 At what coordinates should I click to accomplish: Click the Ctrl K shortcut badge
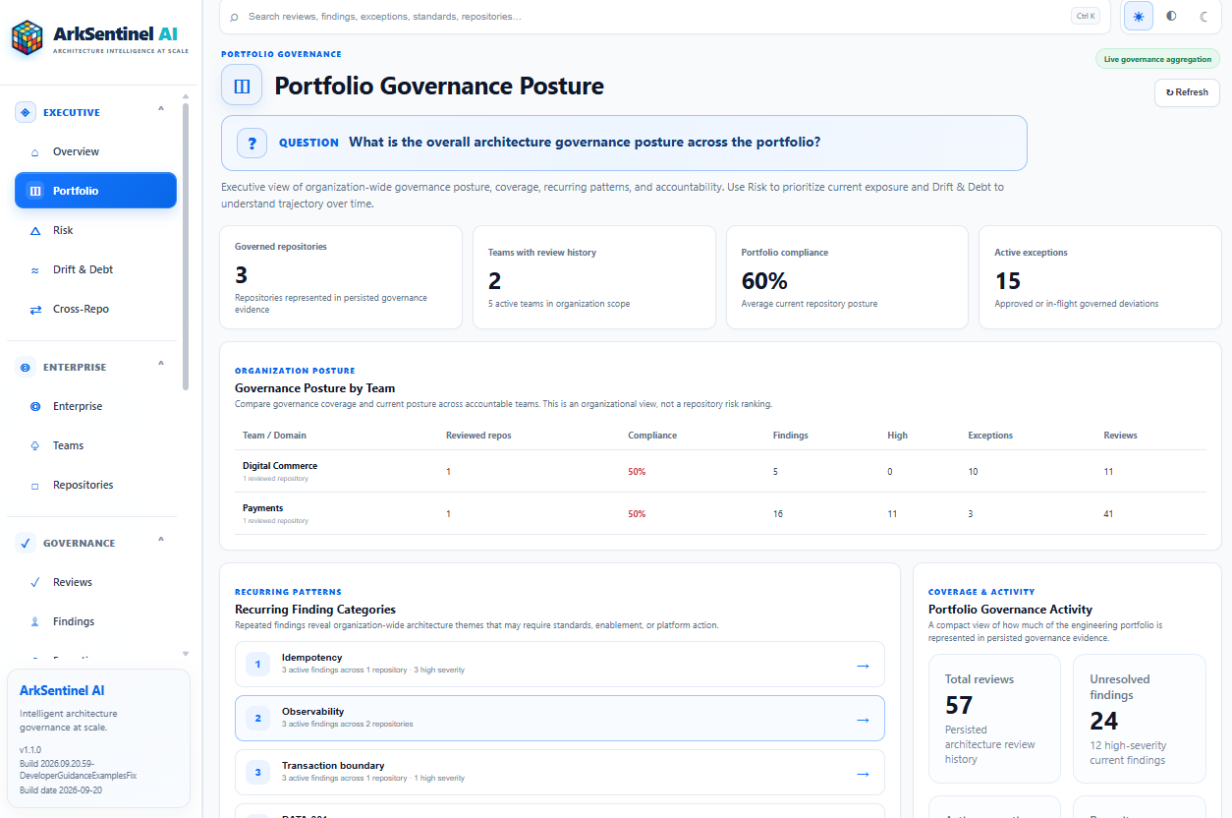coord(1086,16)
